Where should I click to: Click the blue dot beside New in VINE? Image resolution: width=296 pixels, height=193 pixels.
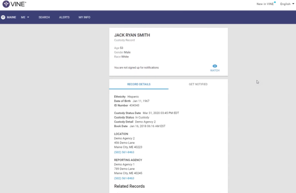275,2
